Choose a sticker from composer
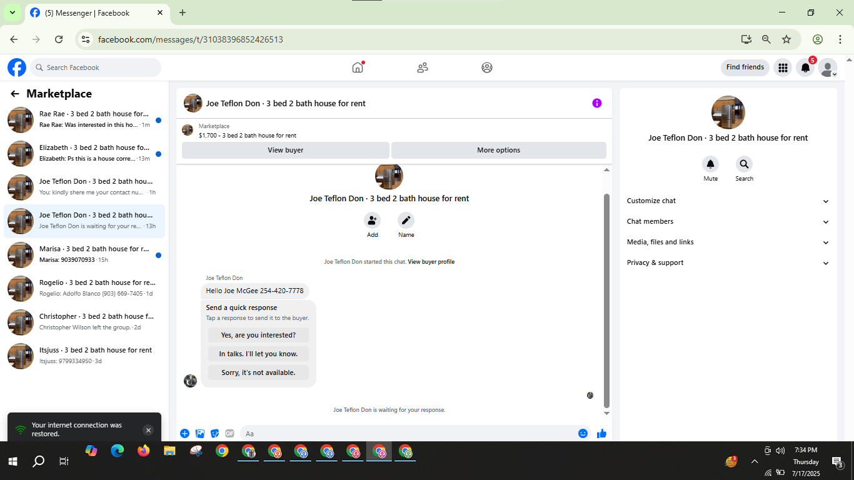 pos(215,434)
